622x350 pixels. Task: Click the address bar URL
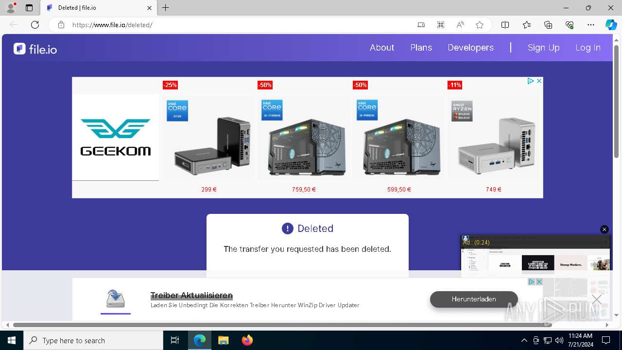click(x=112, y=25)
